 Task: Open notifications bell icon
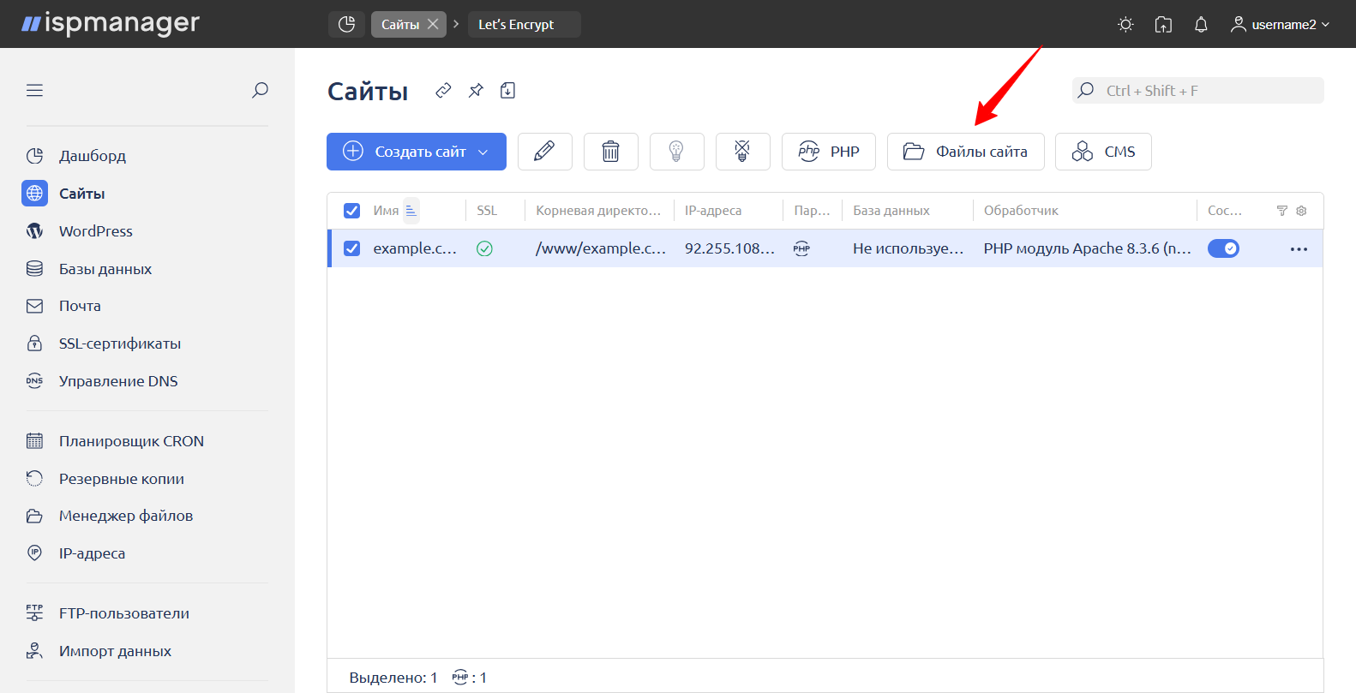coord(1201,25)
